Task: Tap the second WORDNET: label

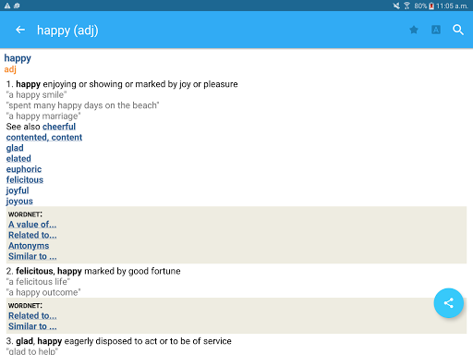Action: (25, 306)
